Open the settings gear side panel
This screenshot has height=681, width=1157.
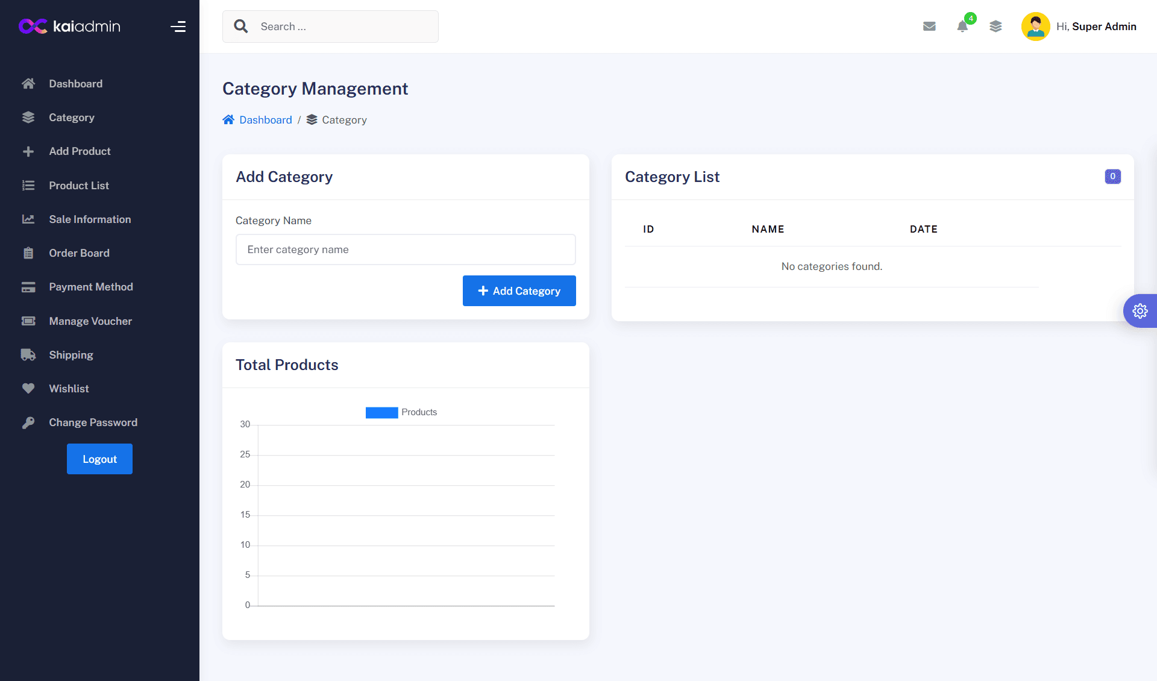click(1140, 311)
